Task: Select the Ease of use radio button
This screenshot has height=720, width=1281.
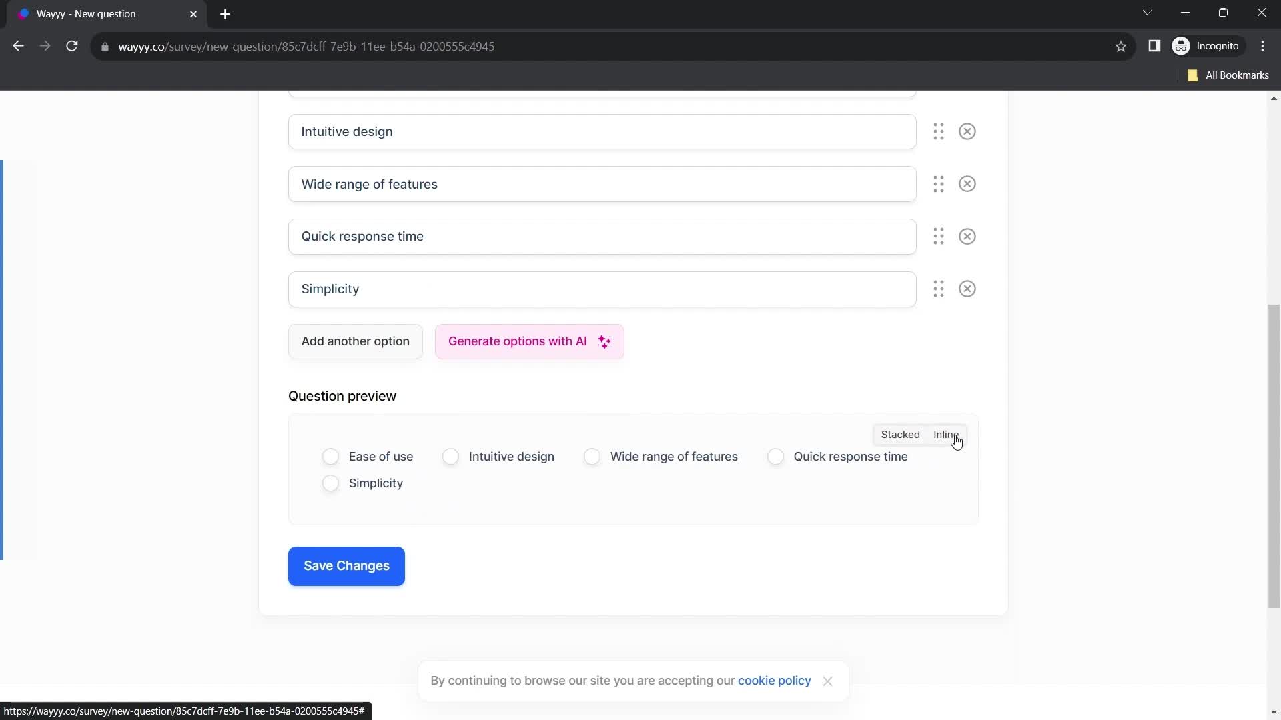Action: (331, 456)
